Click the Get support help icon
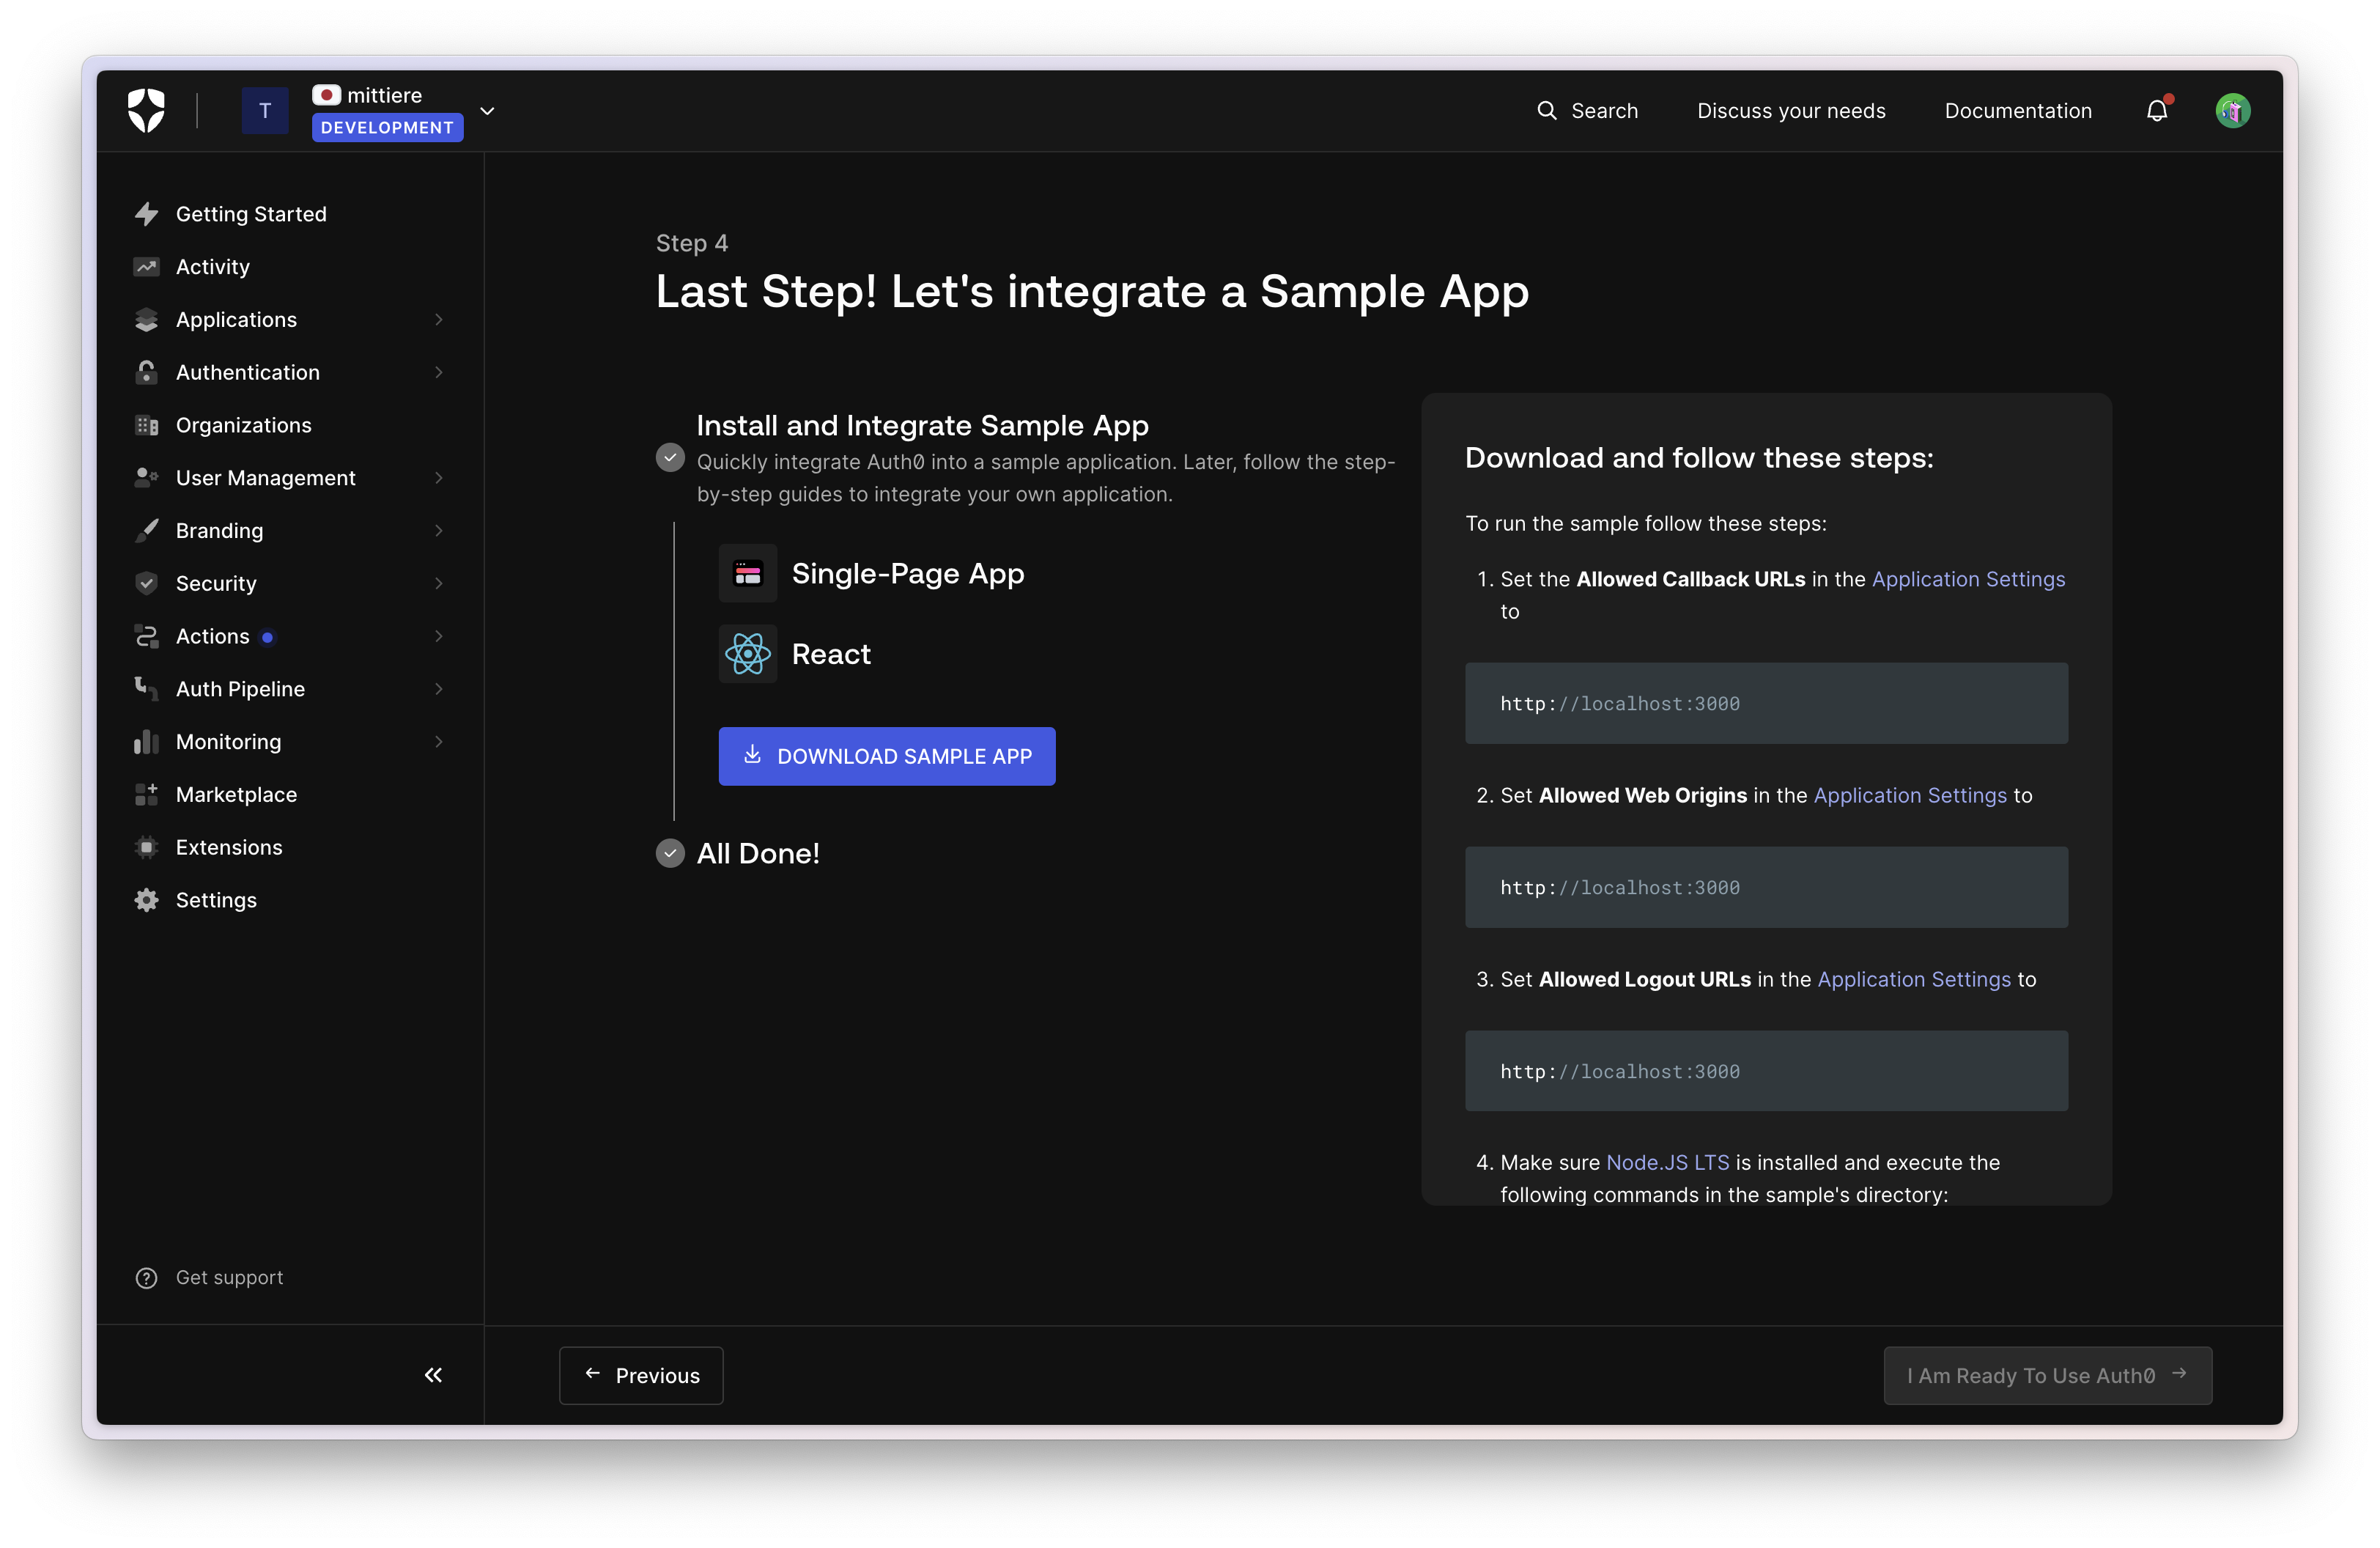The width and height of the screenshot is (2380, 1548). pos(146,1278)
